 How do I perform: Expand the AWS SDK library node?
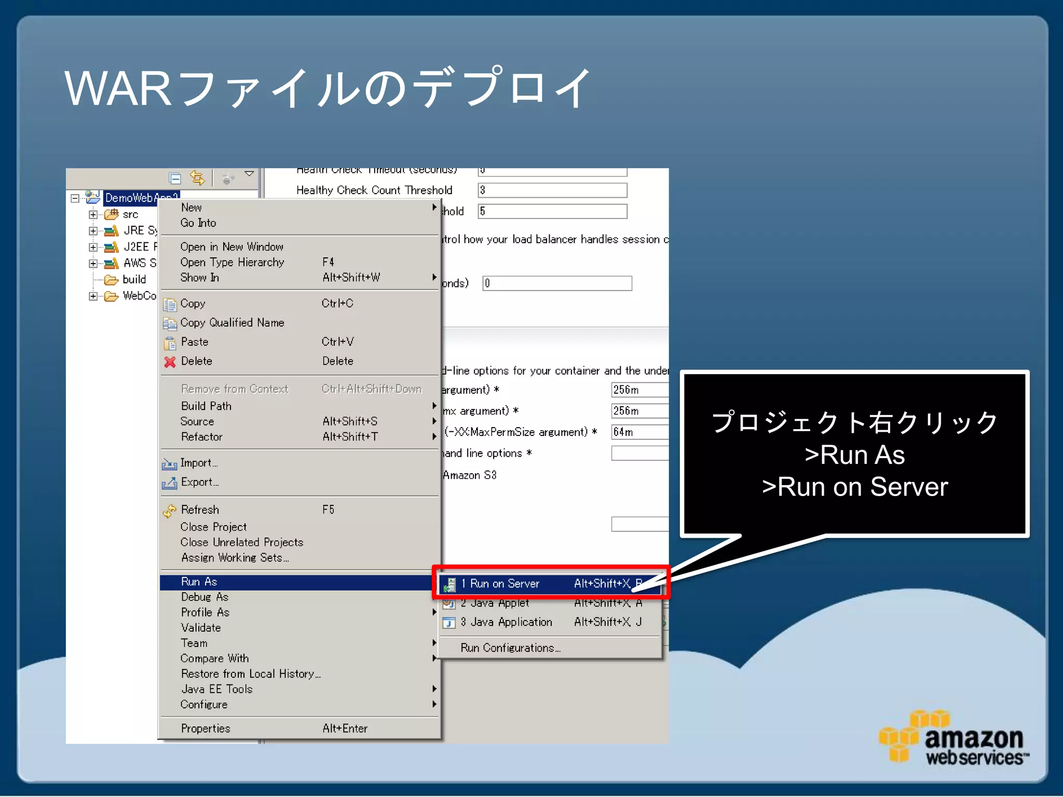click(93, 264)
